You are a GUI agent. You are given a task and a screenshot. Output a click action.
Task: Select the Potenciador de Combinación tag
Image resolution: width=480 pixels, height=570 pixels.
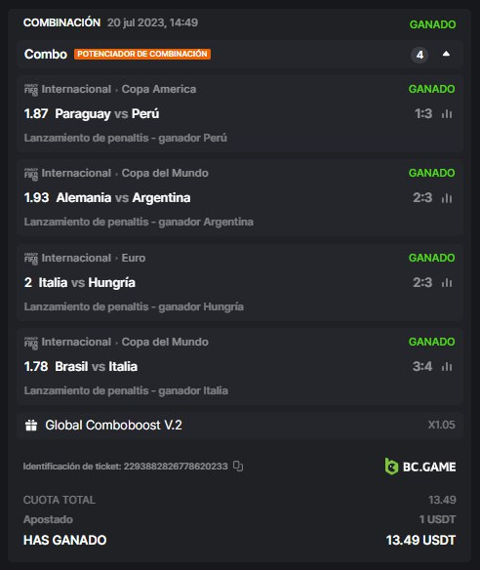(x=142, y=54)
